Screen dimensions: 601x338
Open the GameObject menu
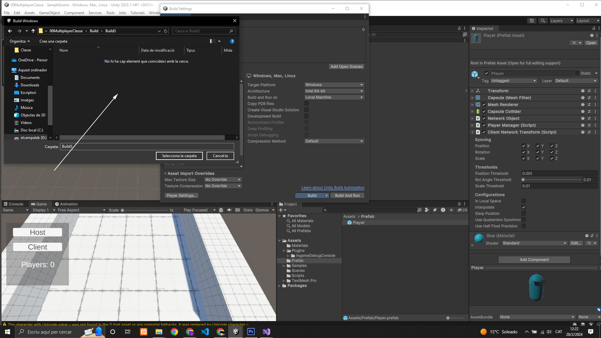click(x=49, y=13)
